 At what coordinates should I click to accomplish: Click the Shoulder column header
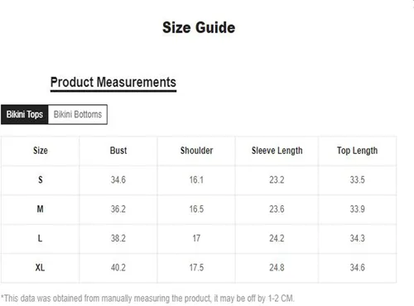click(196, 151)
